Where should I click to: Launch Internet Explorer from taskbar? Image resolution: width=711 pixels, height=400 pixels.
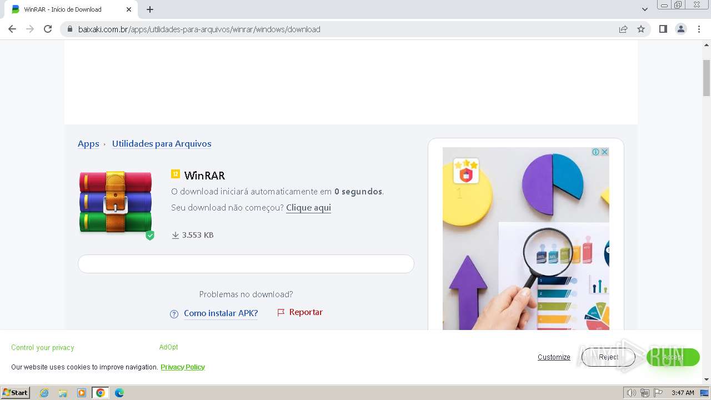point(44,393)
